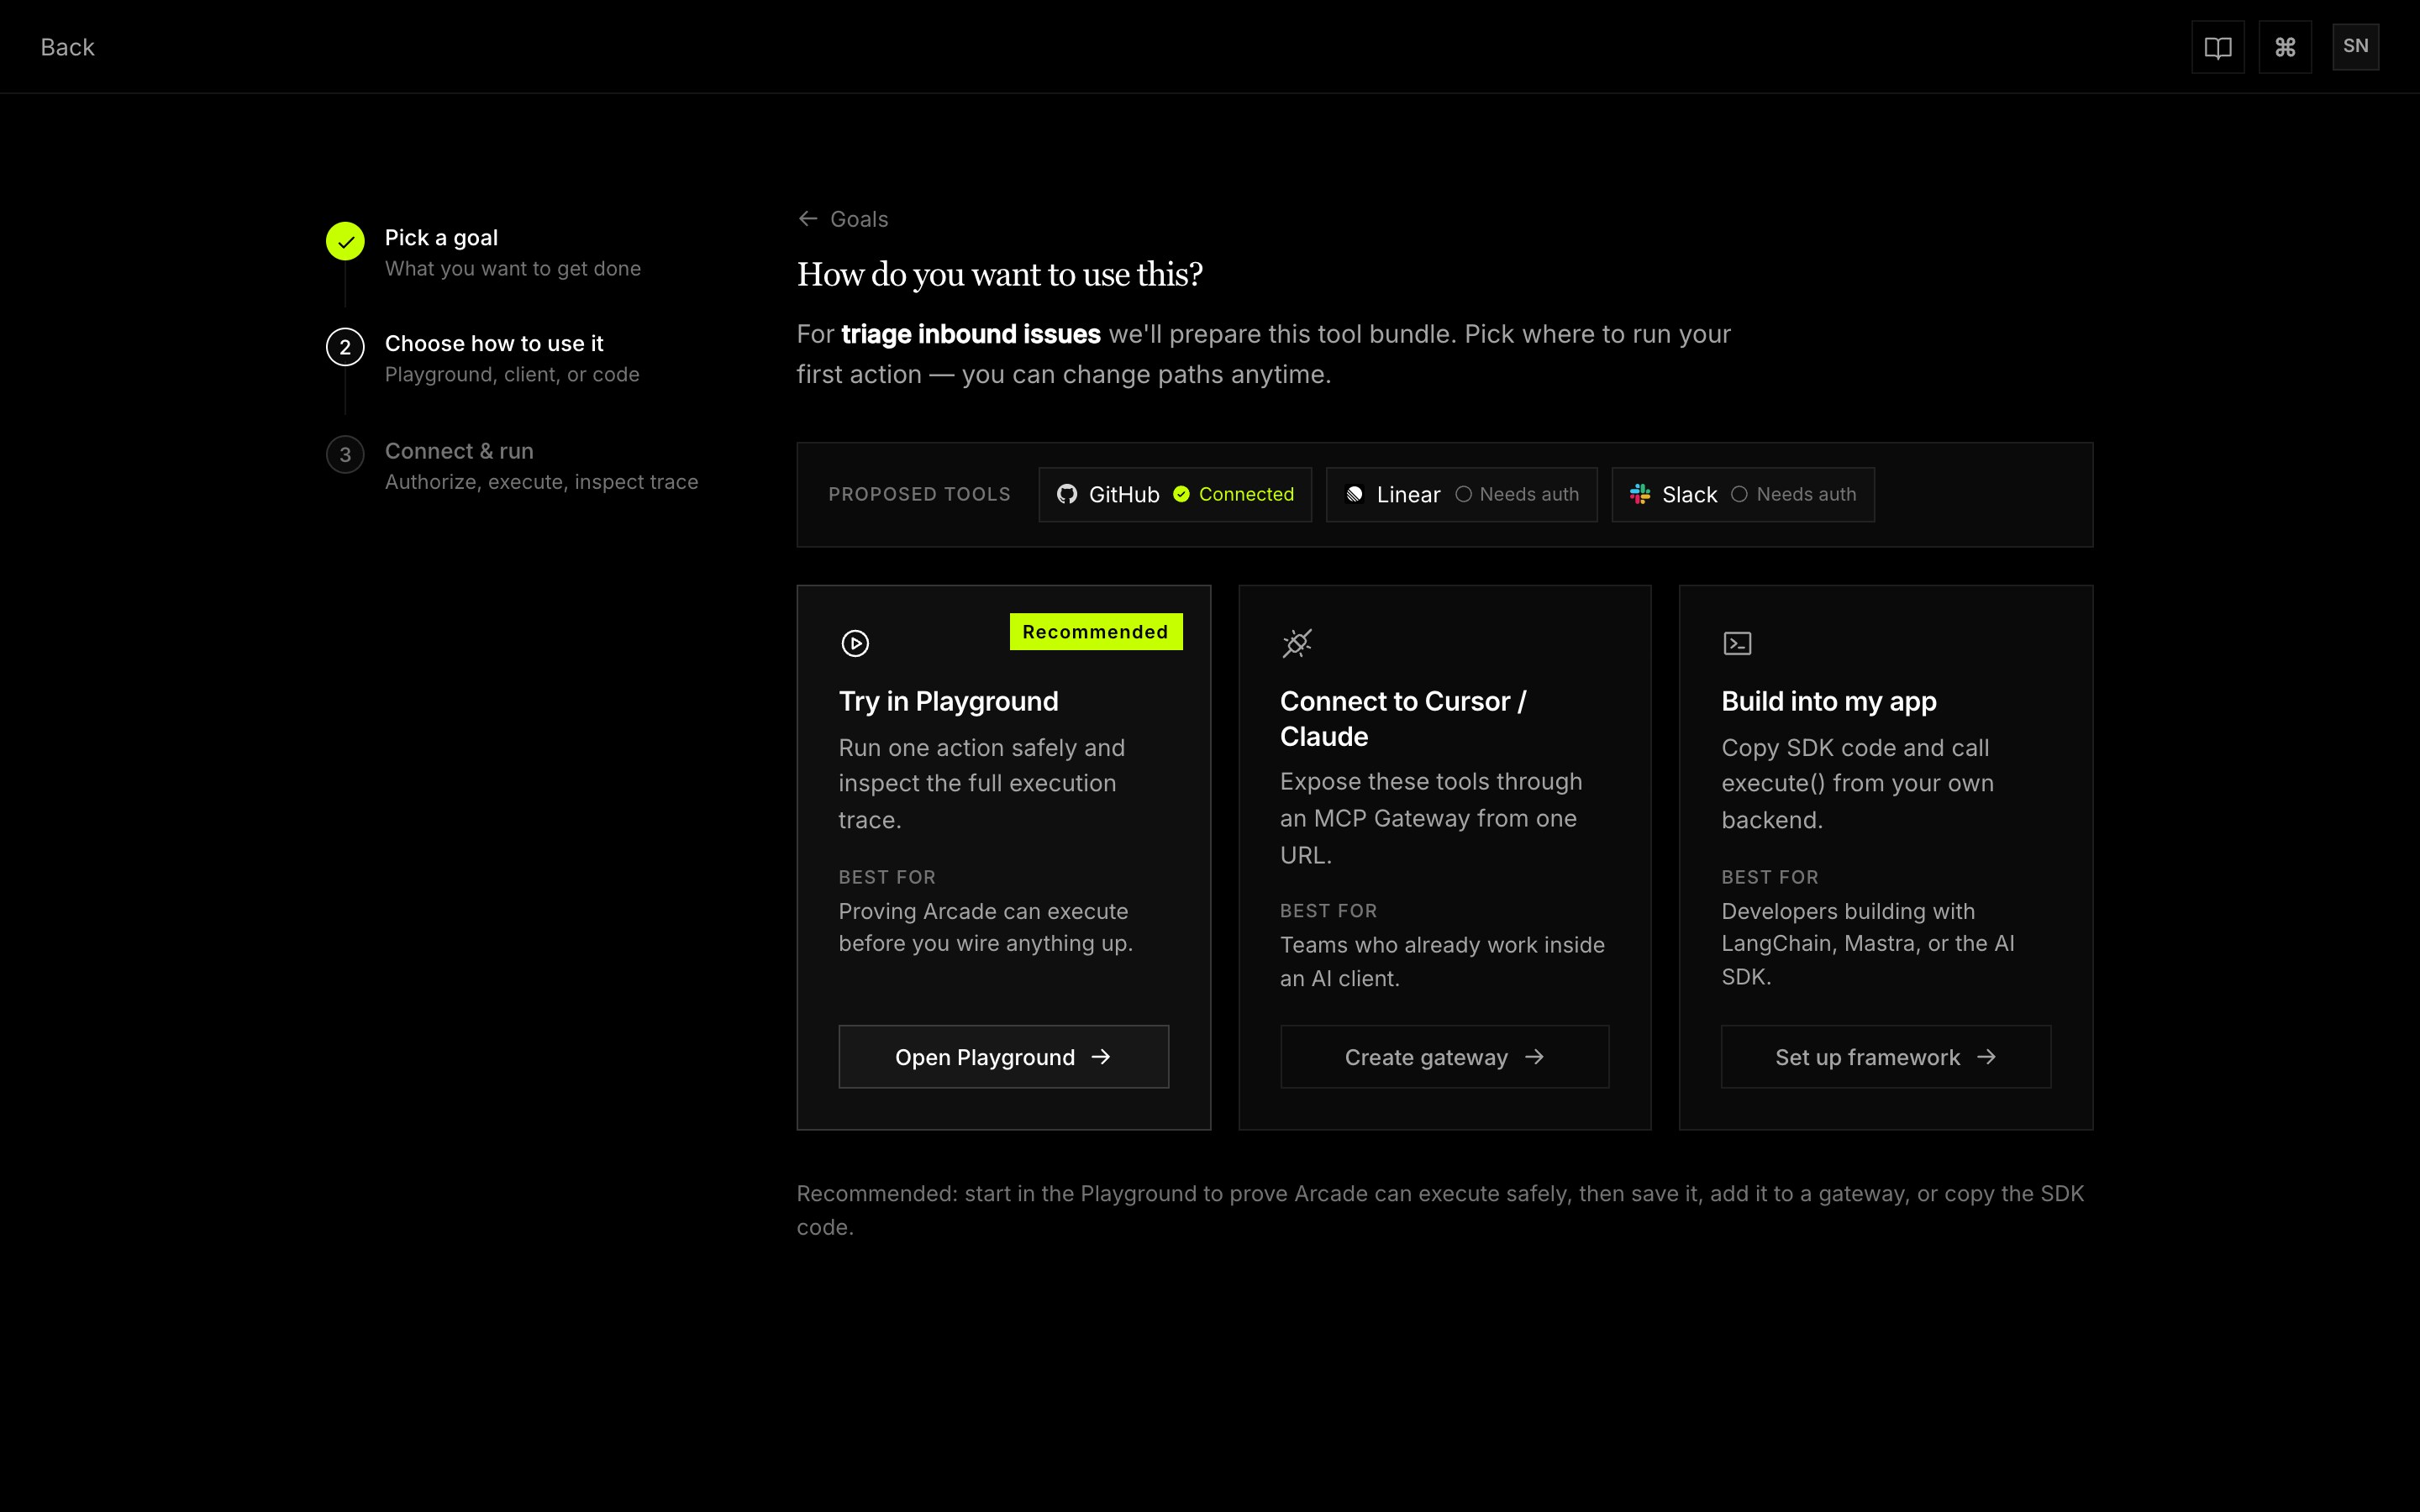The height and width of the screenshot is (1512, 2420).
Task: Click the green Connected status check
Action: click(x=1181, y=494)
